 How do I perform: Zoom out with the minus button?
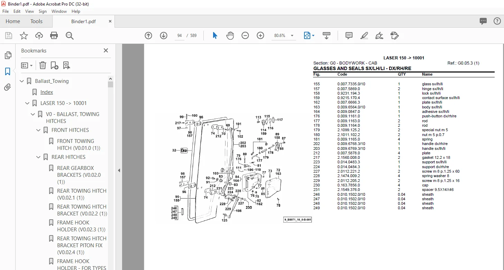coord(245,36)
